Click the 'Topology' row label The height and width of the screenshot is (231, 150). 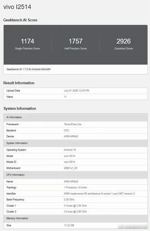pyautogui.click(x=11, y=187)
